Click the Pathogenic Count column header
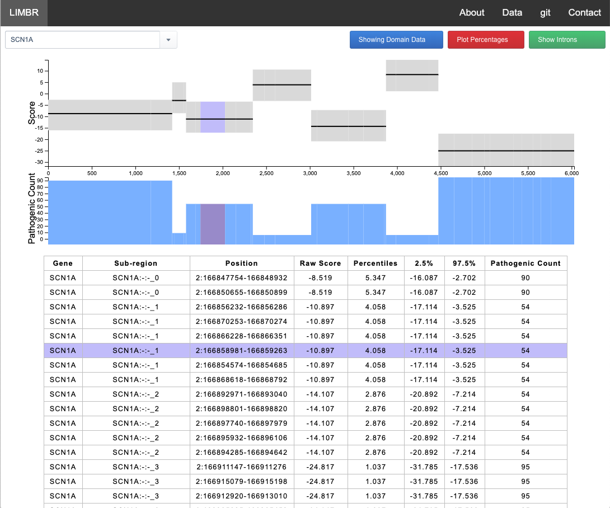This screenshot has height=508, width=610. click(x=525, y=264)
